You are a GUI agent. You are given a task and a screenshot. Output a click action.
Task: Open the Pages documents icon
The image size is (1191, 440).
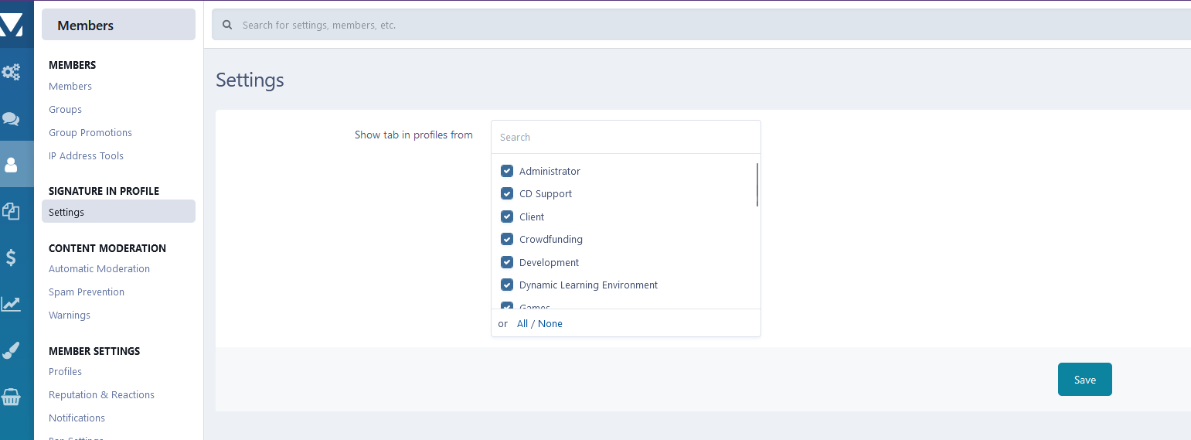(11, 211)
